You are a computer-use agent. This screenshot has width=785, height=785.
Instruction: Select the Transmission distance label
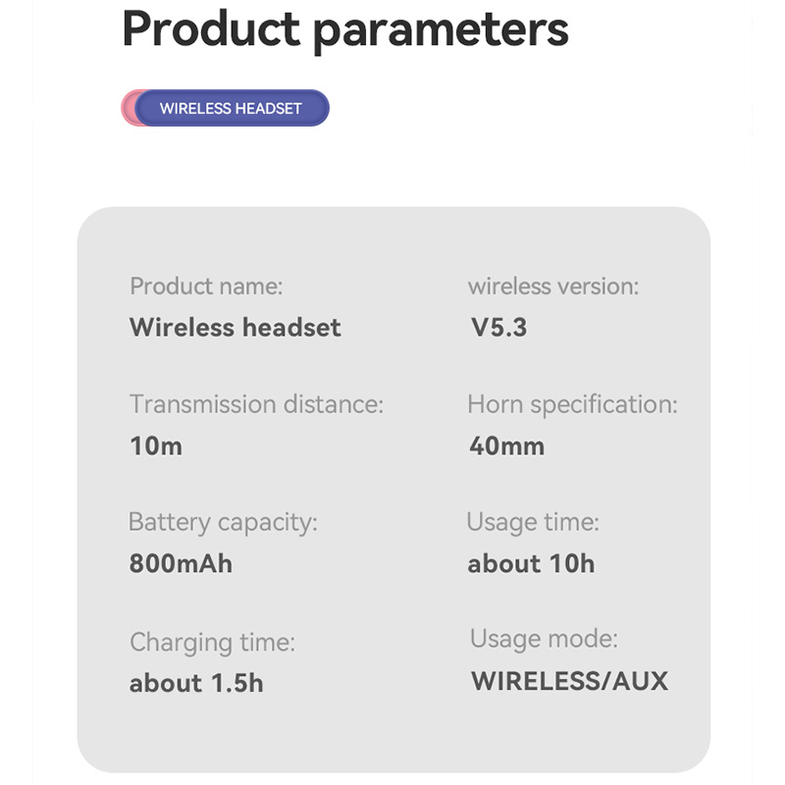coord(256,404)
